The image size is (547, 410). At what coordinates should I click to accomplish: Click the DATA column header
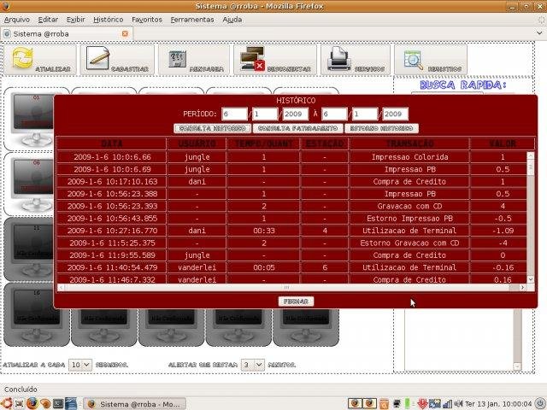point(112,143)
